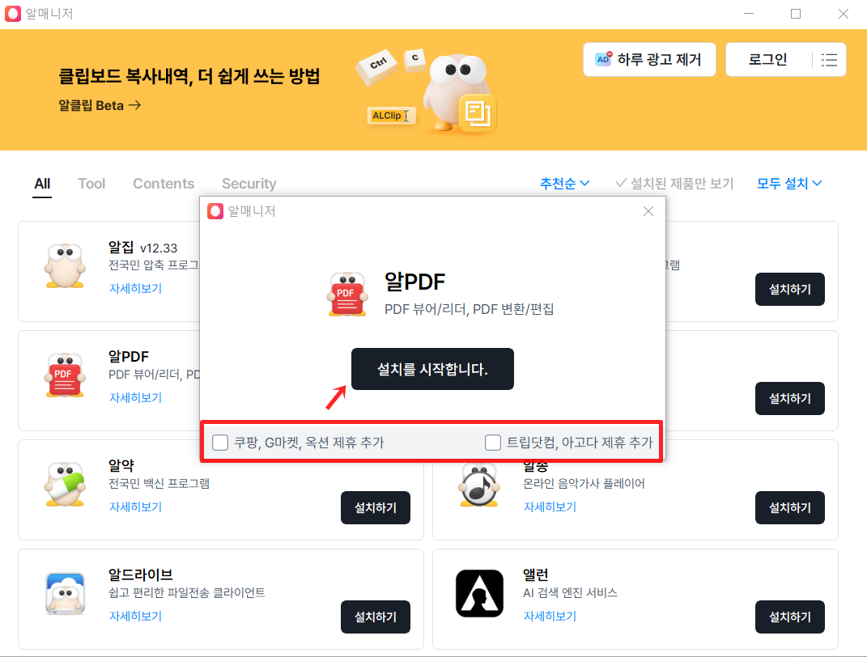This screenshot has width=867, height=657.
Task: Click 설치를 시작합니다. button
Action: [x=432, y=369]
